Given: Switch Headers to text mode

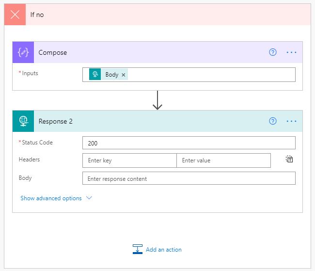Looking at the screenshot, I should point(289,159).
